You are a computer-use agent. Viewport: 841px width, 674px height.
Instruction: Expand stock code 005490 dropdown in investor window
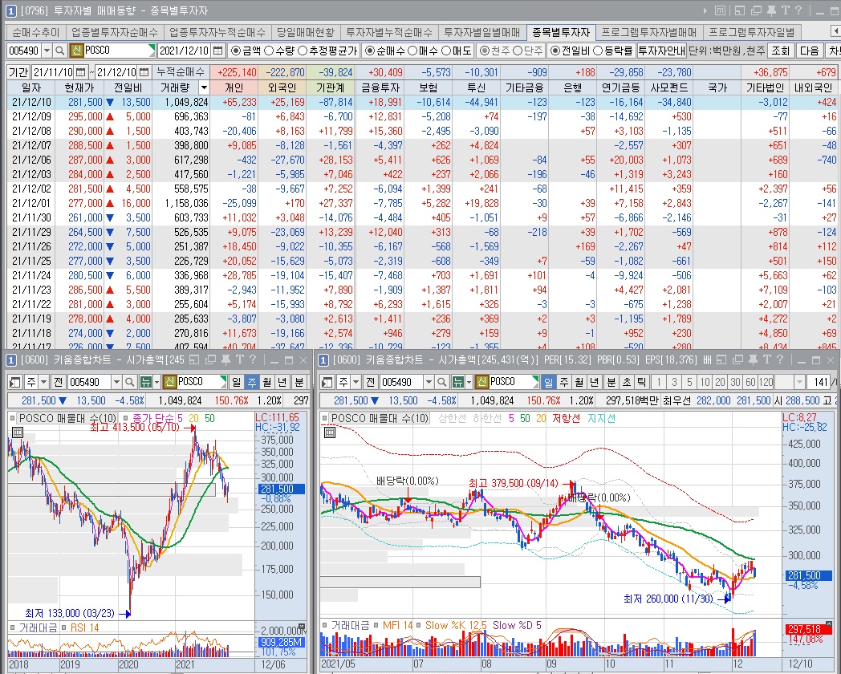[47, 51]
